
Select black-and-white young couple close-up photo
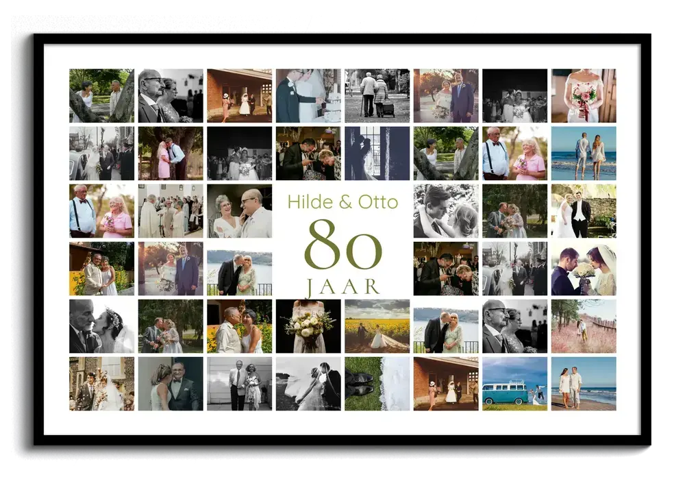[446, 211]
